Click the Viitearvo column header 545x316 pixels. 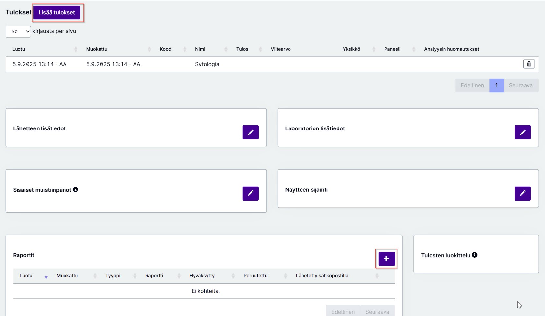click(x=281, y=49)
